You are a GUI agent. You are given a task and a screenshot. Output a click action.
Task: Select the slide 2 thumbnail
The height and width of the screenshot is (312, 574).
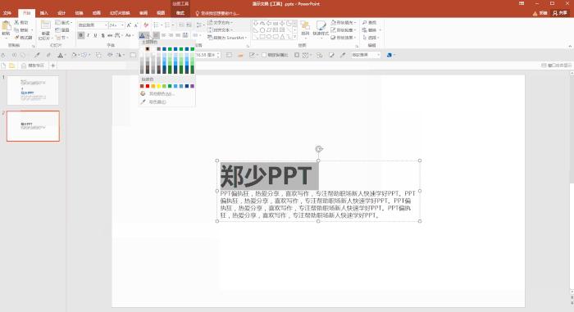click(x=33, y=126)
